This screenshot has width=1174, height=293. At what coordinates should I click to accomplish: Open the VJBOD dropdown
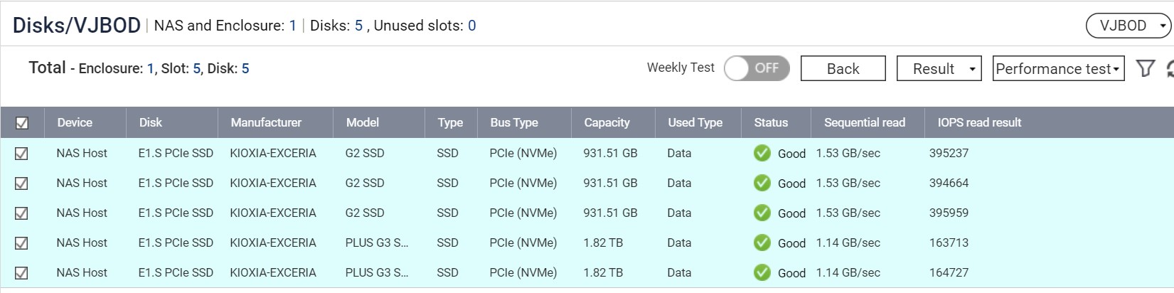click(1128, 26)
